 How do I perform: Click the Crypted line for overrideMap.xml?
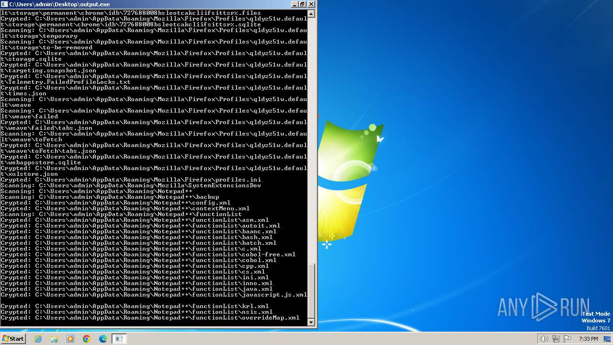[x=150, y=318]
